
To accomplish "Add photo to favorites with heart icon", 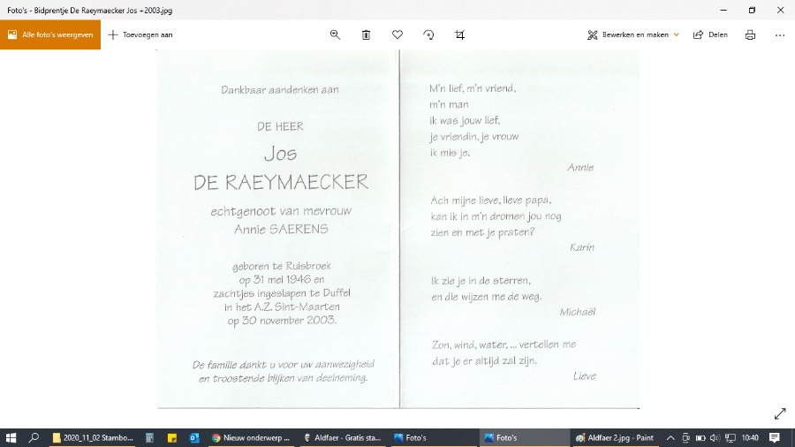I will point(397,34).
